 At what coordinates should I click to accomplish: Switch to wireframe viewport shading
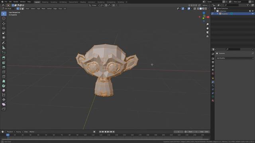198,9
